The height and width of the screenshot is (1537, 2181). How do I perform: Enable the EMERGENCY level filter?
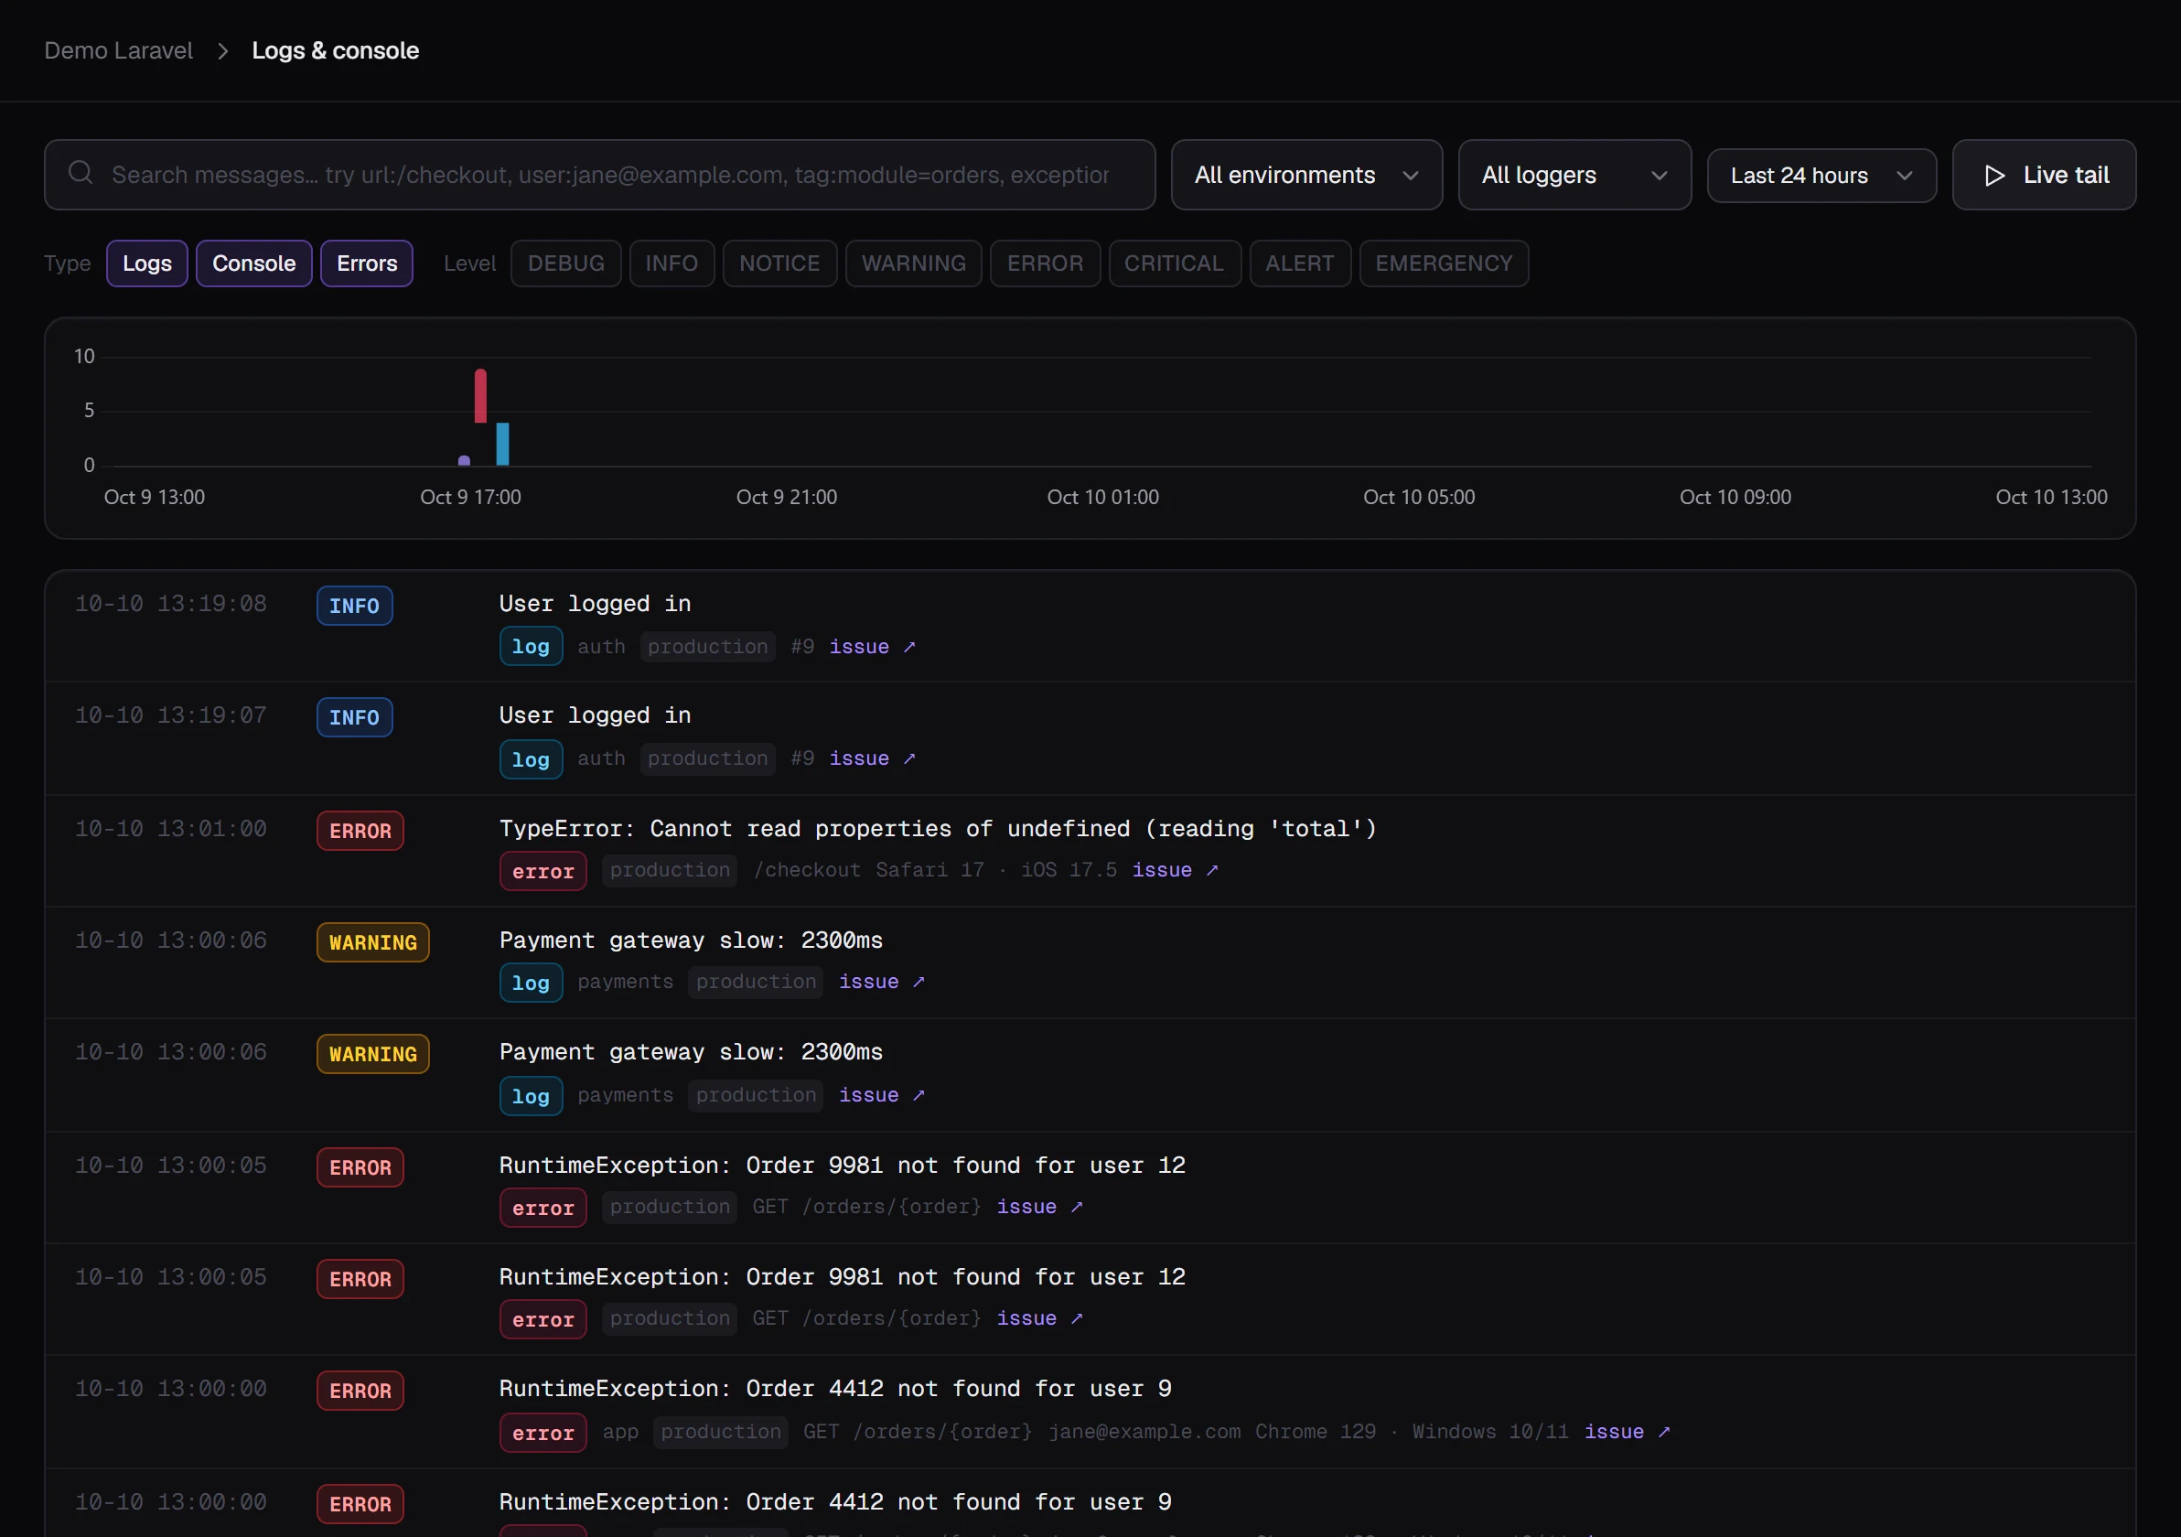click(x=1444, y=263)
